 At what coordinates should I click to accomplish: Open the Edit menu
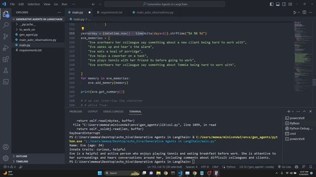21,4
